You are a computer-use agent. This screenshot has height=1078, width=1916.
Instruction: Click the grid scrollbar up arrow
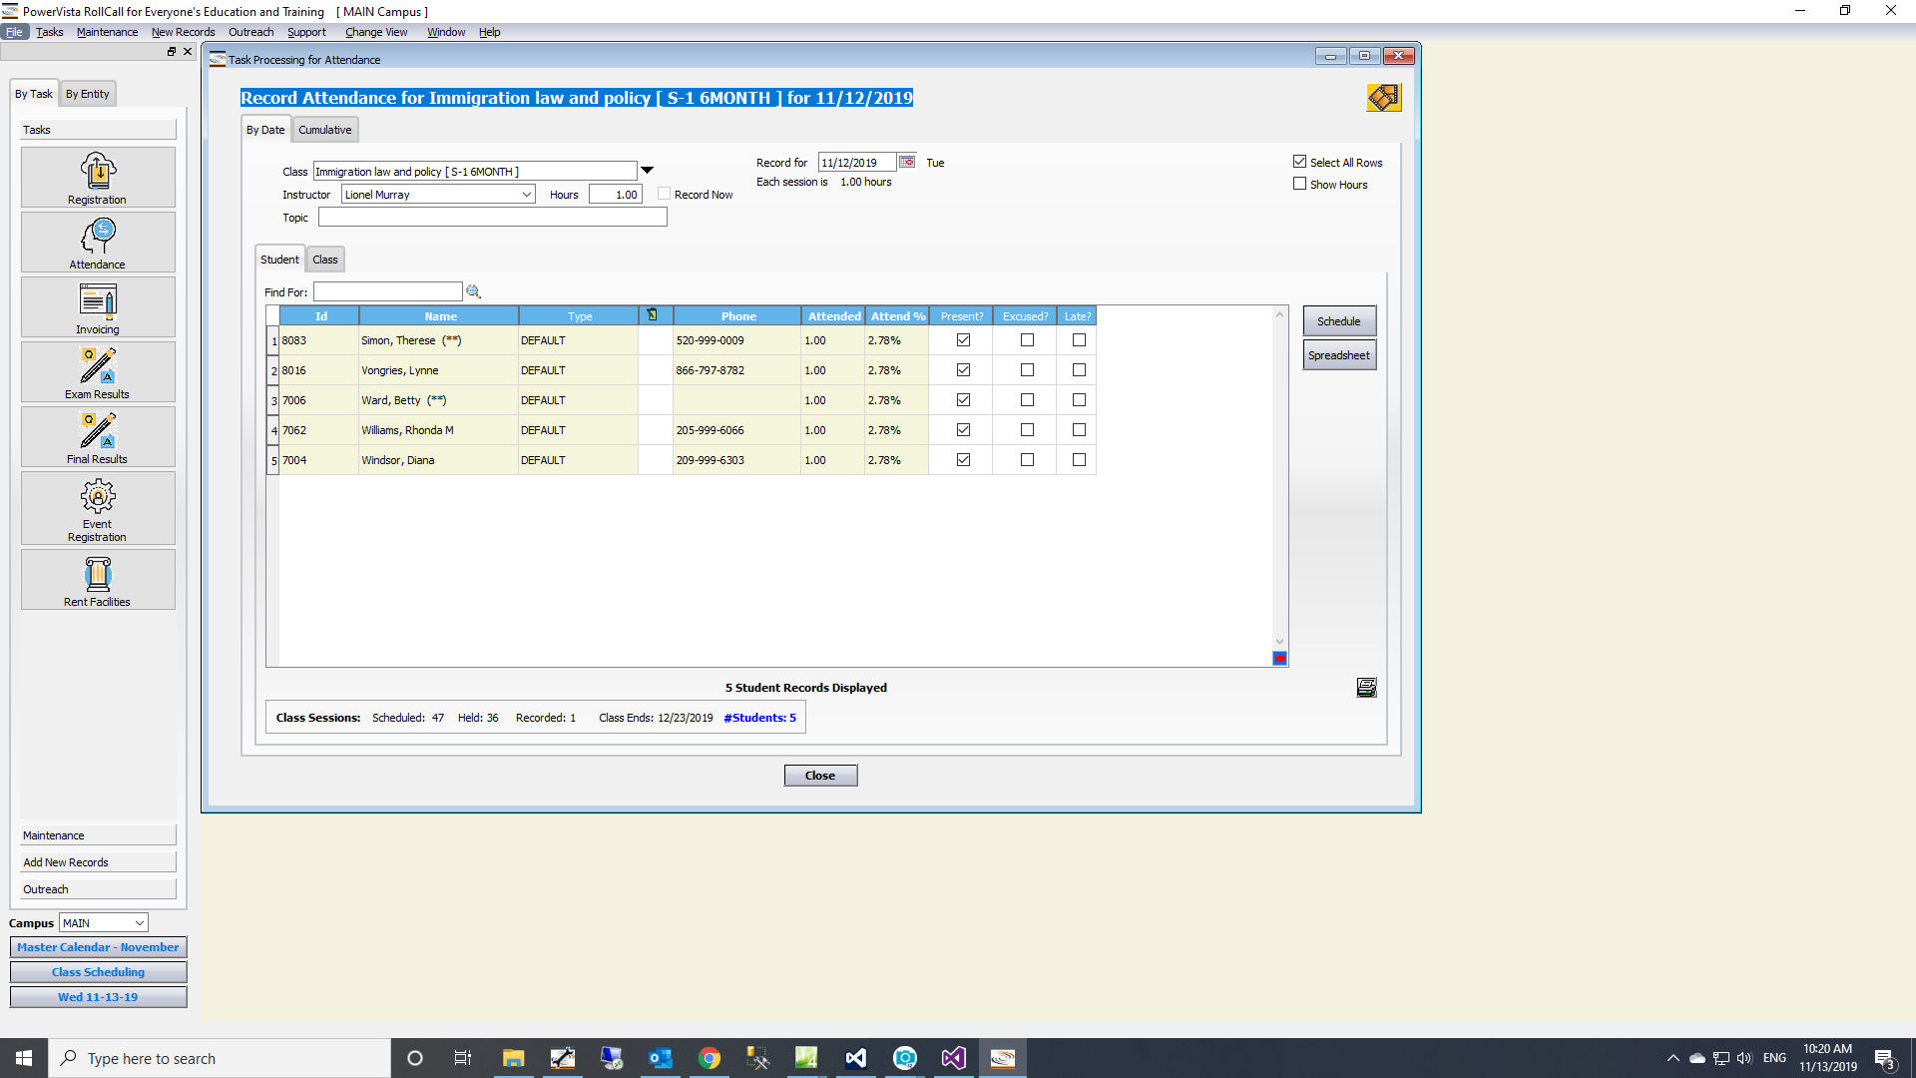pyautogui.click(x=1279, y=314)
